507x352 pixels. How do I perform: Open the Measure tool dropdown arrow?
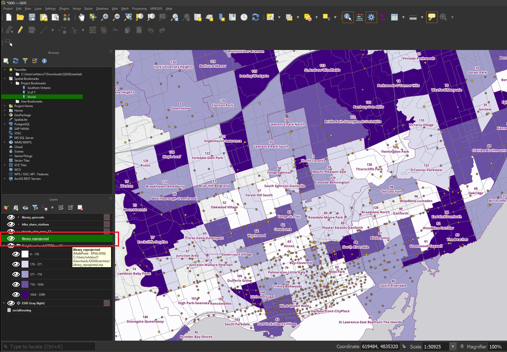pyautogui.click(x=422, y=17)
